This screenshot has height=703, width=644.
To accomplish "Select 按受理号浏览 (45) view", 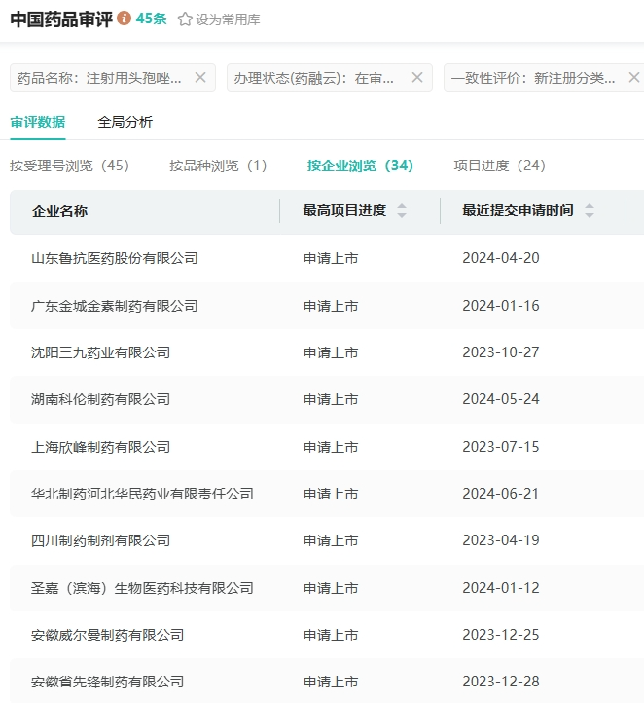I will point(69,166).
